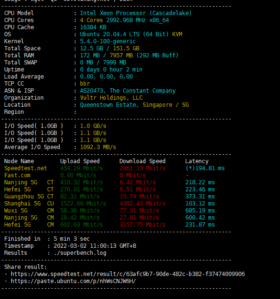Select the ./superbench.log results path
This screenshot has width=280, height=299.
pos(80,253)
